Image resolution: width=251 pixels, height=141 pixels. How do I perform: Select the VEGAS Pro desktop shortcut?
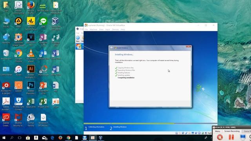[x=31, y=40]
